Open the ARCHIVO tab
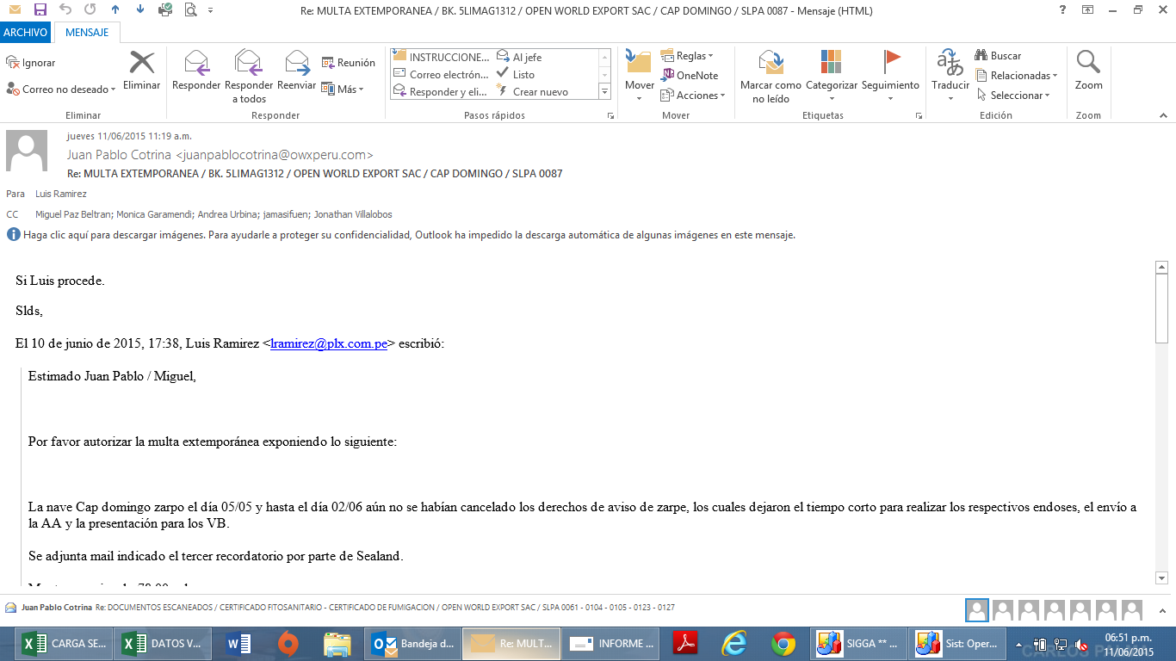This screenshot has width=1176, height=661. 25,33
